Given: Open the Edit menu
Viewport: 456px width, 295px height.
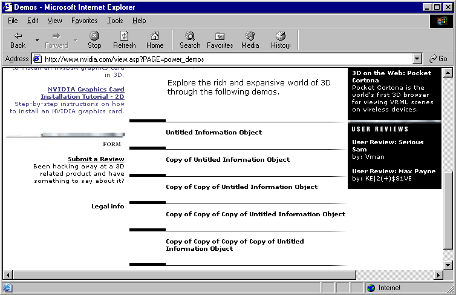Looking at the screenshot, I should tap(33, 21).
